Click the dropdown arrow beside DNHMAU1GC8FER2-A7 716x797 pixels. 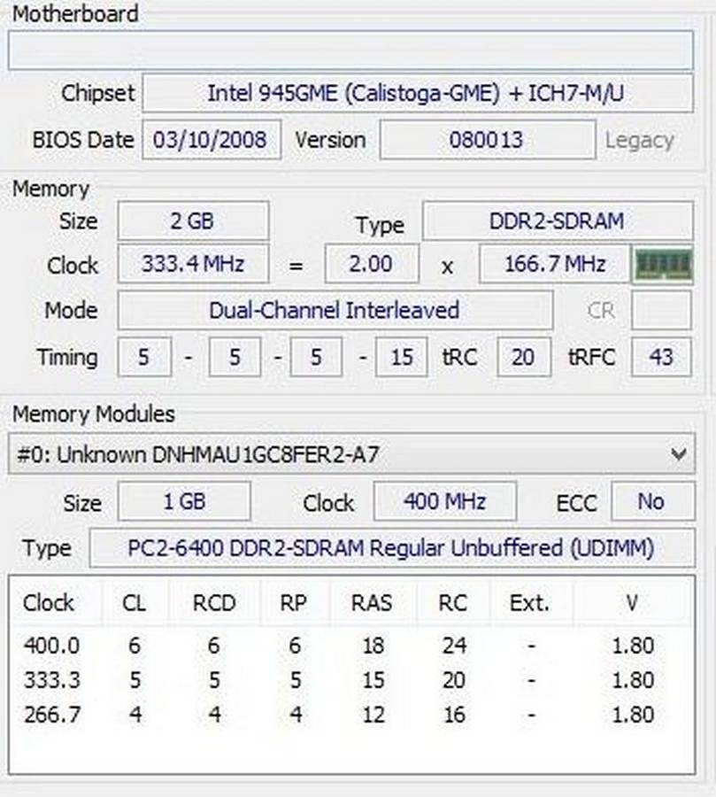click(678, 454)
